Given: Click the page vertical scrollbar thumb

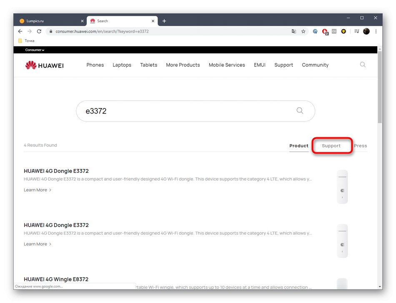Looking at the screenshot, I should 380,87.
